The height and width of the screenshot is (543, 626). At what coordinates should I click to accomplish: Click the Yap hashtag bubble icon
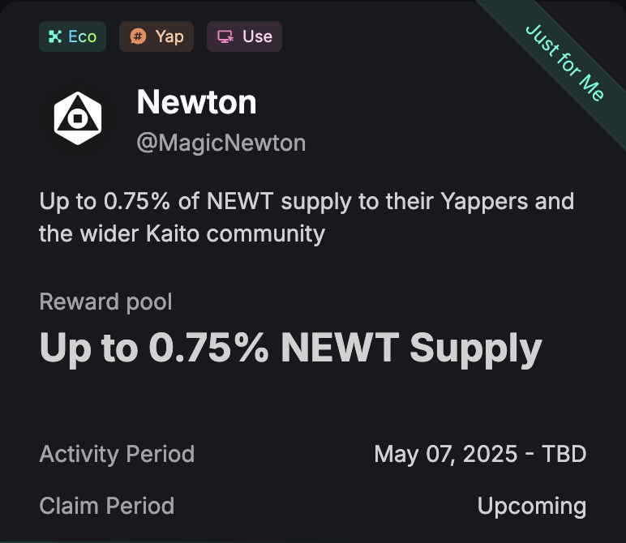point(138,36)
